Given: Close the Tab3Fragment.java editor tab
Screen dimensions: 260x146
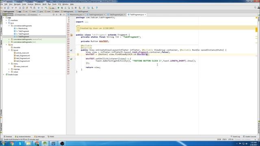Looking at the screenshot, I should pos(145,15).
